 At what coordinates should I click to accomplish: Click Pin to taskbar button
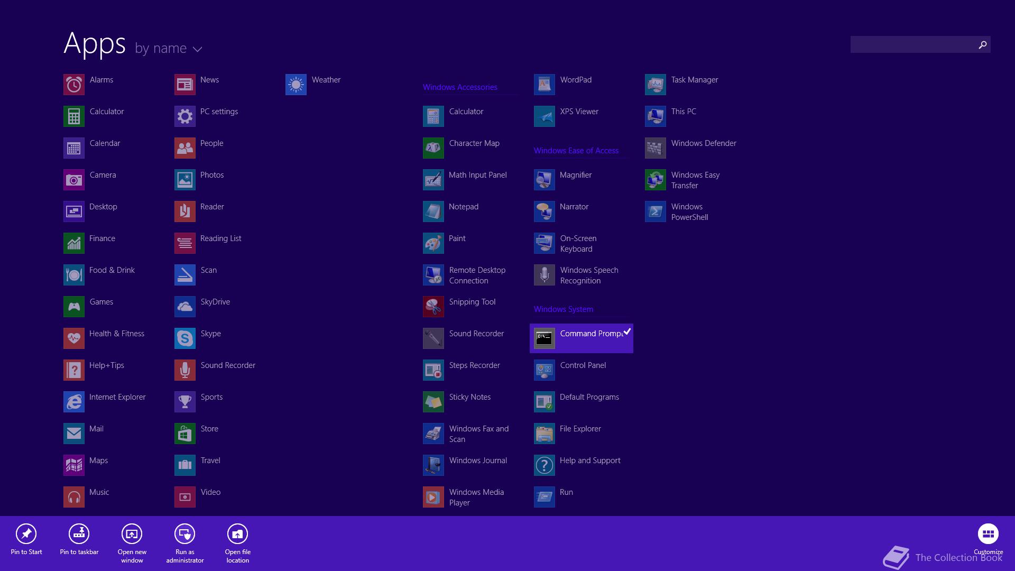[x=79, y=540]
